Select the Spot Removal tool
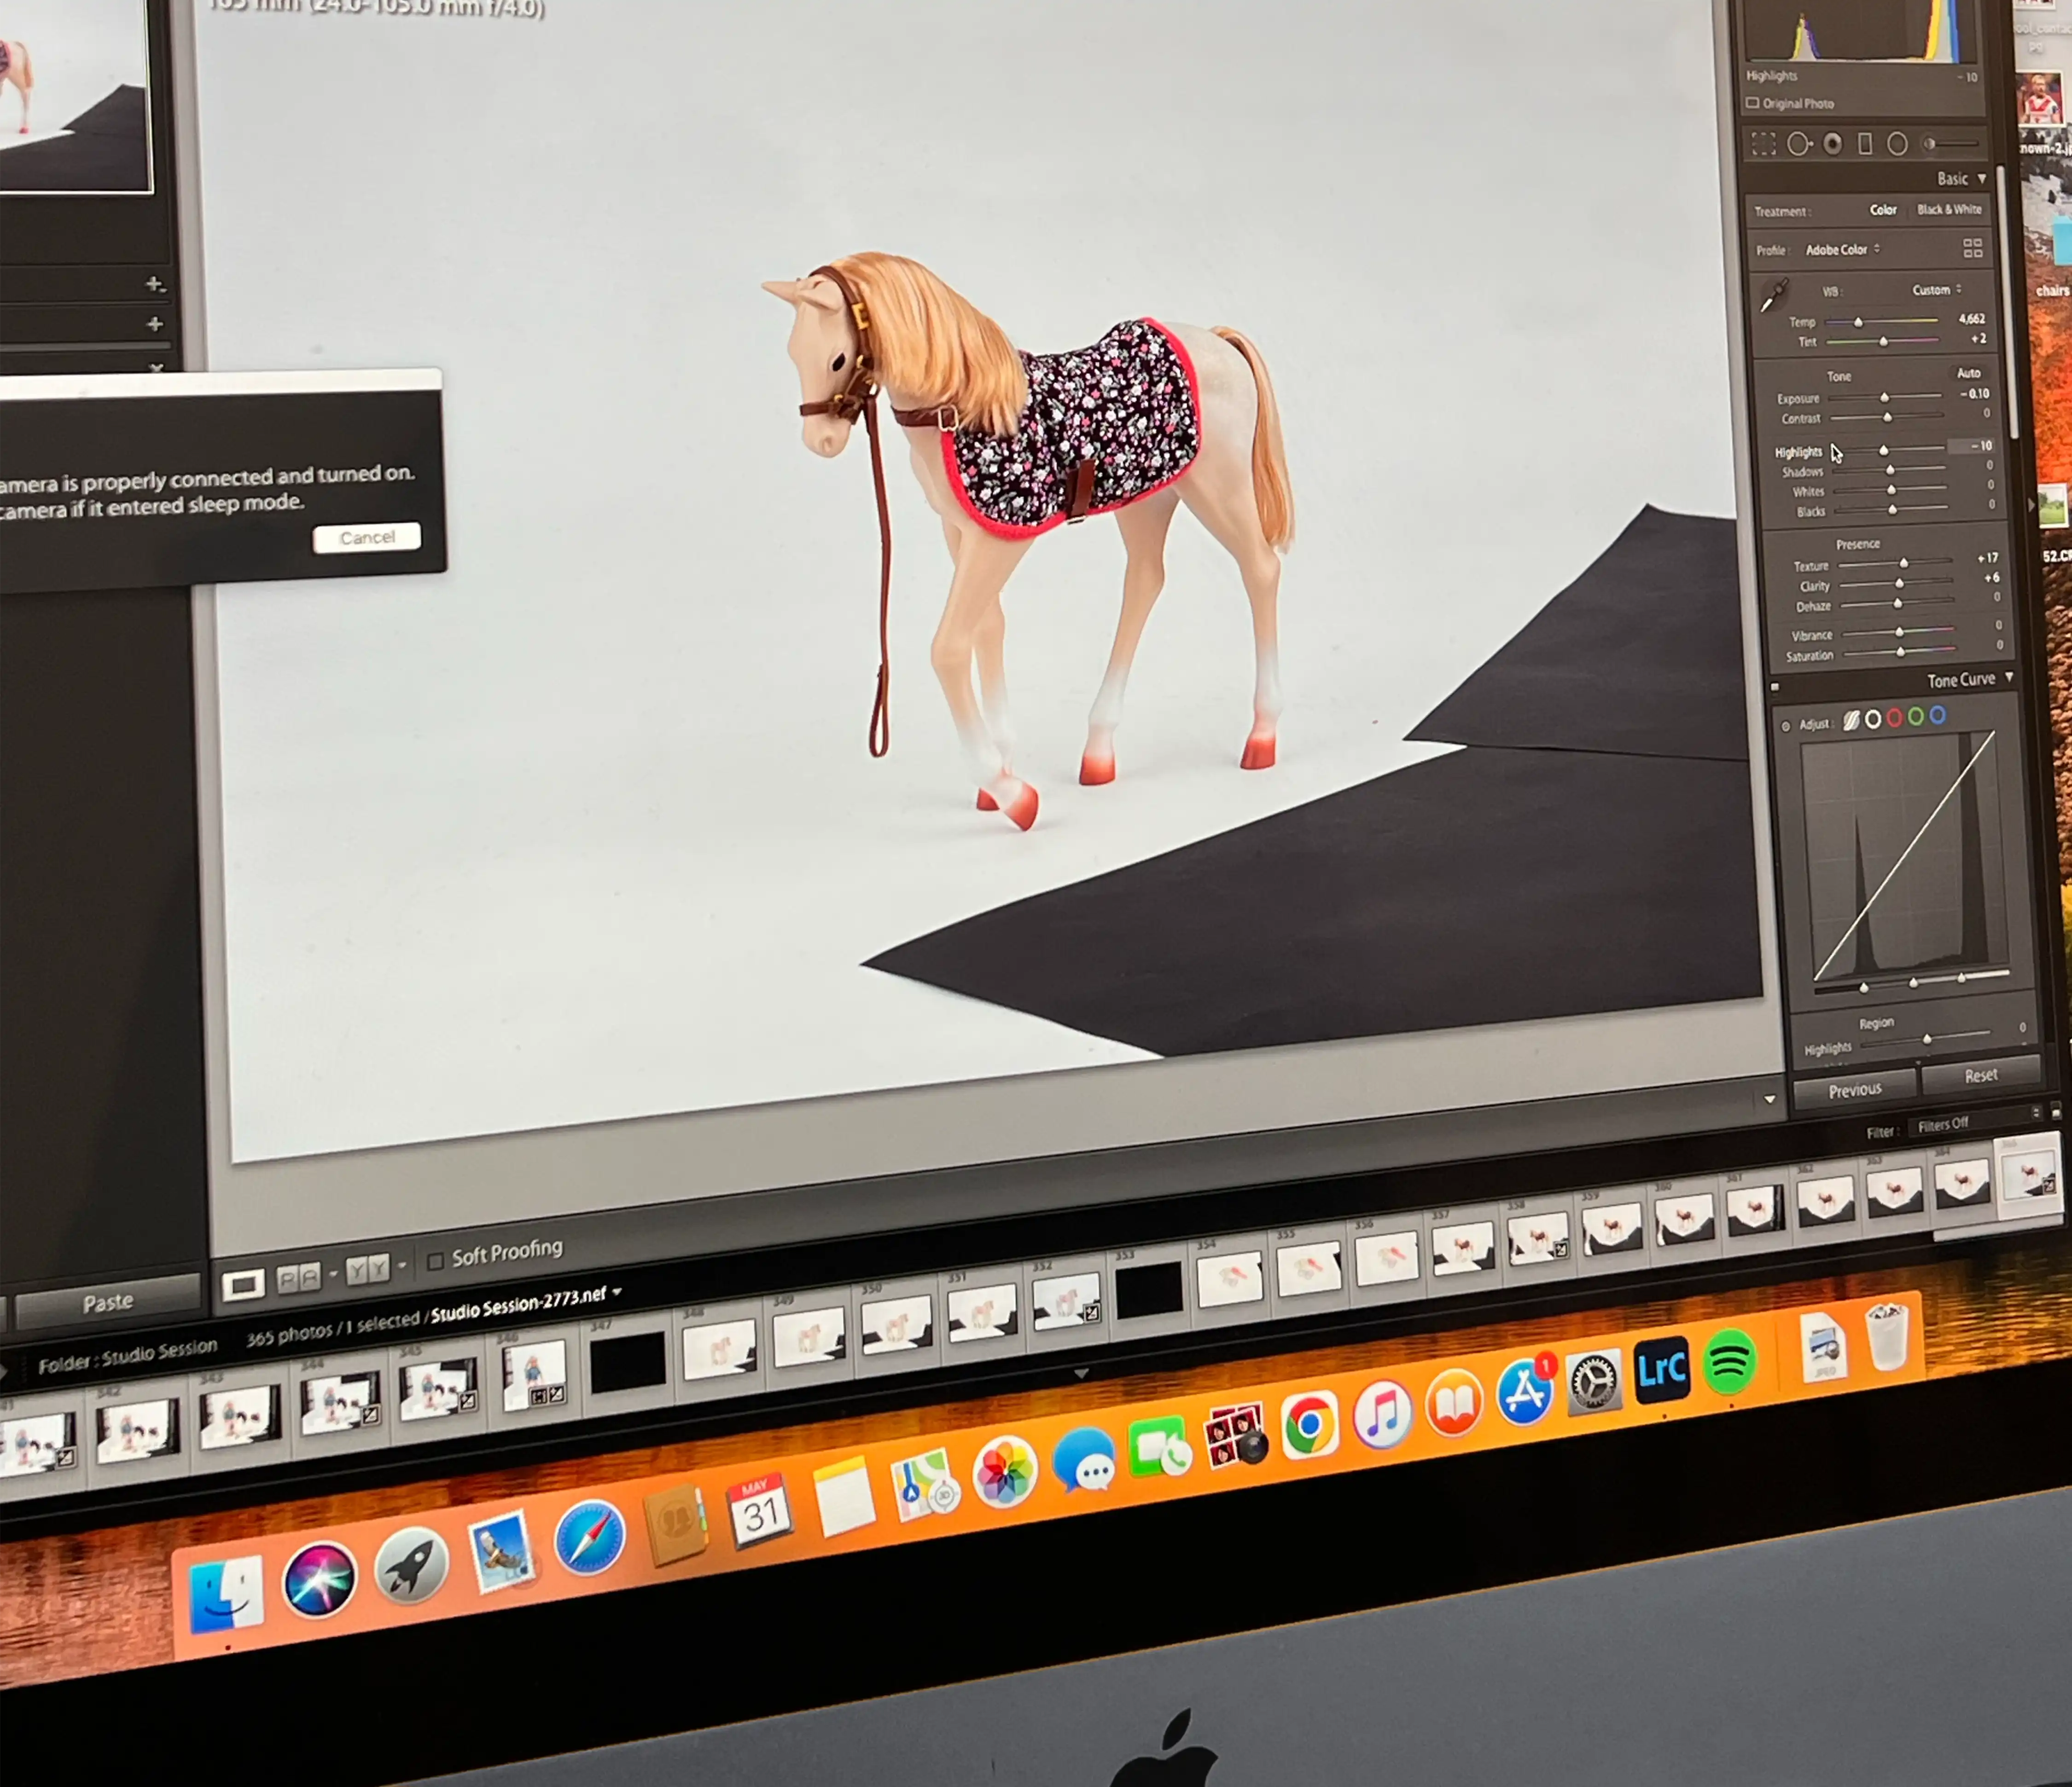This screenshot has height=1787, width=2072. pos(1799,145)
